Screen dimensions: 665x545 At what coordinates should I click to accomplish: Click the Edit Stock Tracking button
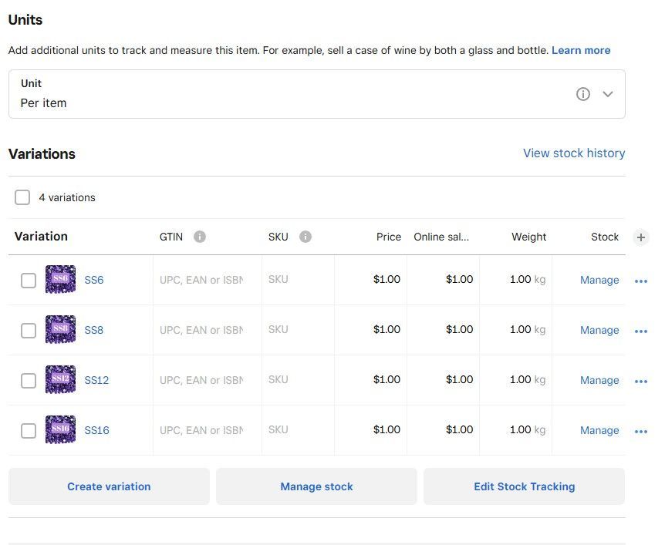pos(524,486)
